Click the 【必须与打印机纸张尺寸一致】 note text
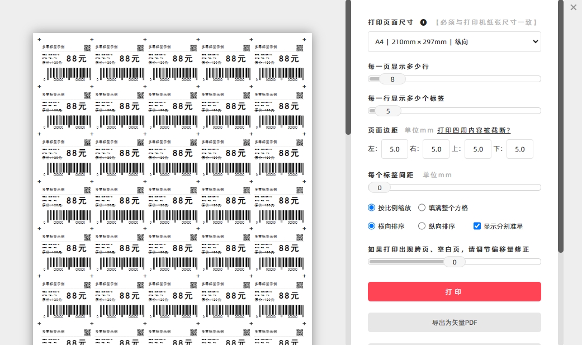Screen dimensions: 582x345 [x=486, y=22]
